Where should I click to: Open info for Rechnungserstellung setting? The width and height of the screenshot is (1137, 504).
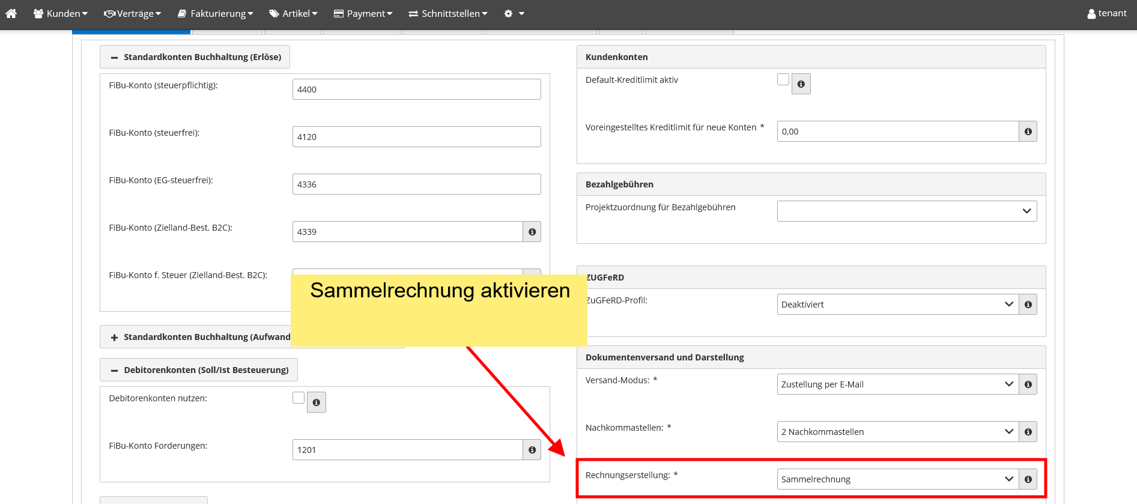pos(1028,479)
